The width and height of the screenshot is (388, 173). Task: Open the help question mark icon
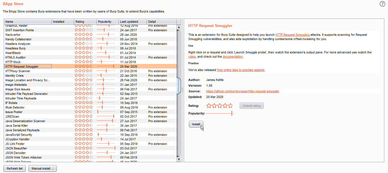[x=382, y=4]
